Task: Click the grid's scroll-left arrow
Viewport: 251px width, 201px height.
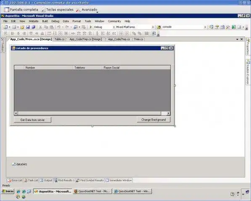Action: (x=16, y=113)
